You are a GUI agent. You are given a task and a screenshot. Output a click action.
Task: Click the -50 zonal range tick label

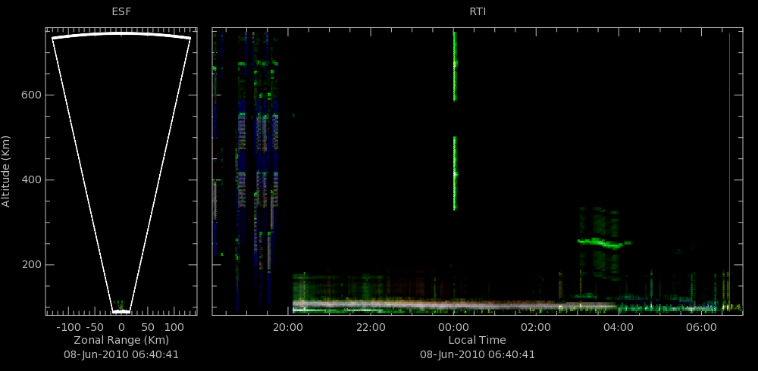(94, 327)
